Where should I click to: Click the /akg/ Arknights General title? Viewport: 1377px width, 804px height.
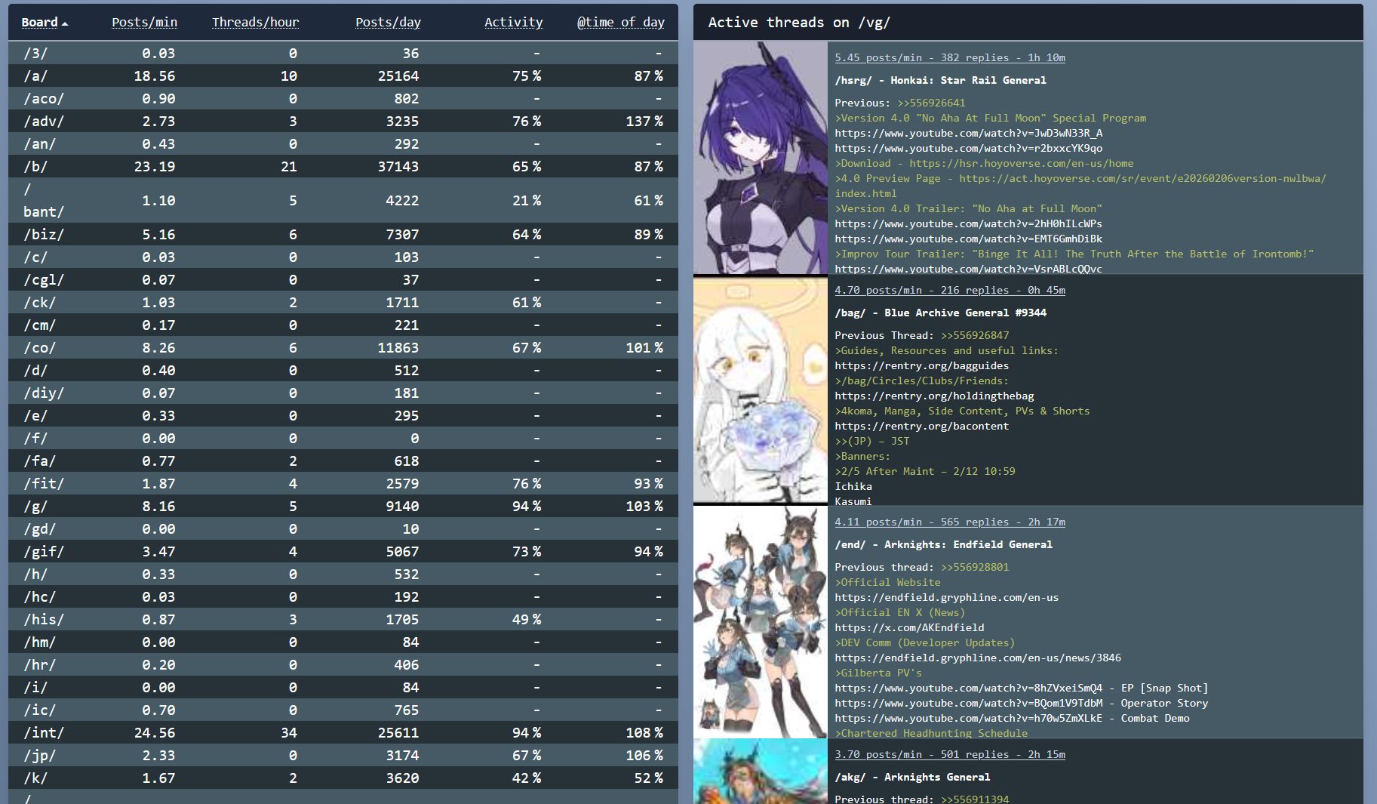click(912, 777)
